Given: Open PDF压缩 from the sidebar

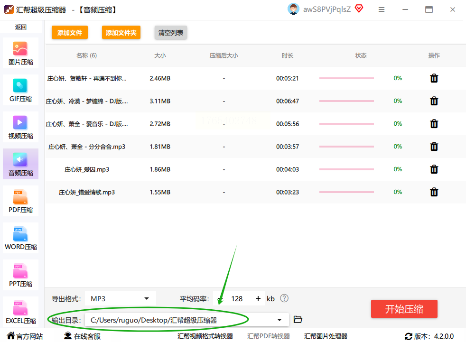Looking at the screenshot, I should point(20,201).
